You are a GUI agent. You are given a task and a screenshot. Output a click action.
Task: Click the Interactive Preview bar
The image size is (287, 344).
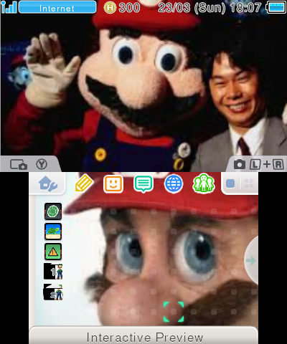click(x=143, y=335)
